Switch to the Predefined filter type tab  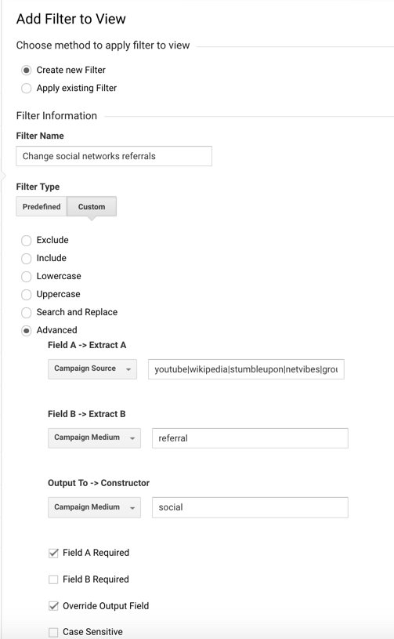[x=42, y=207]
